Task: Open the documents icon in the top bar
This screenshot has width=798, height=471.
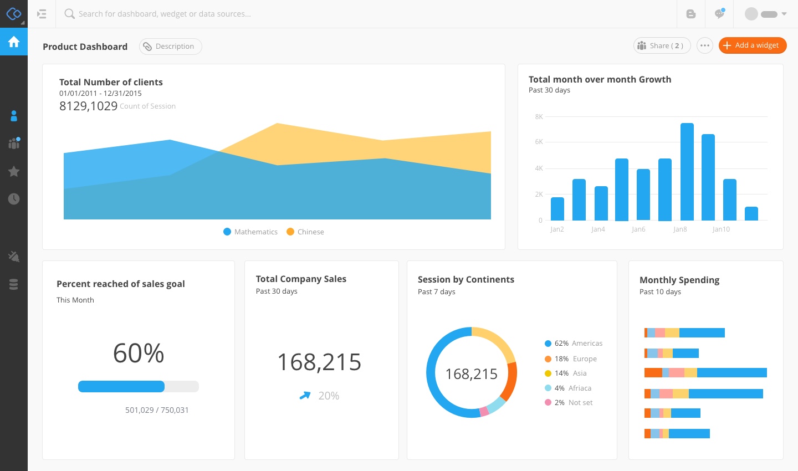Action: [690, 13]
